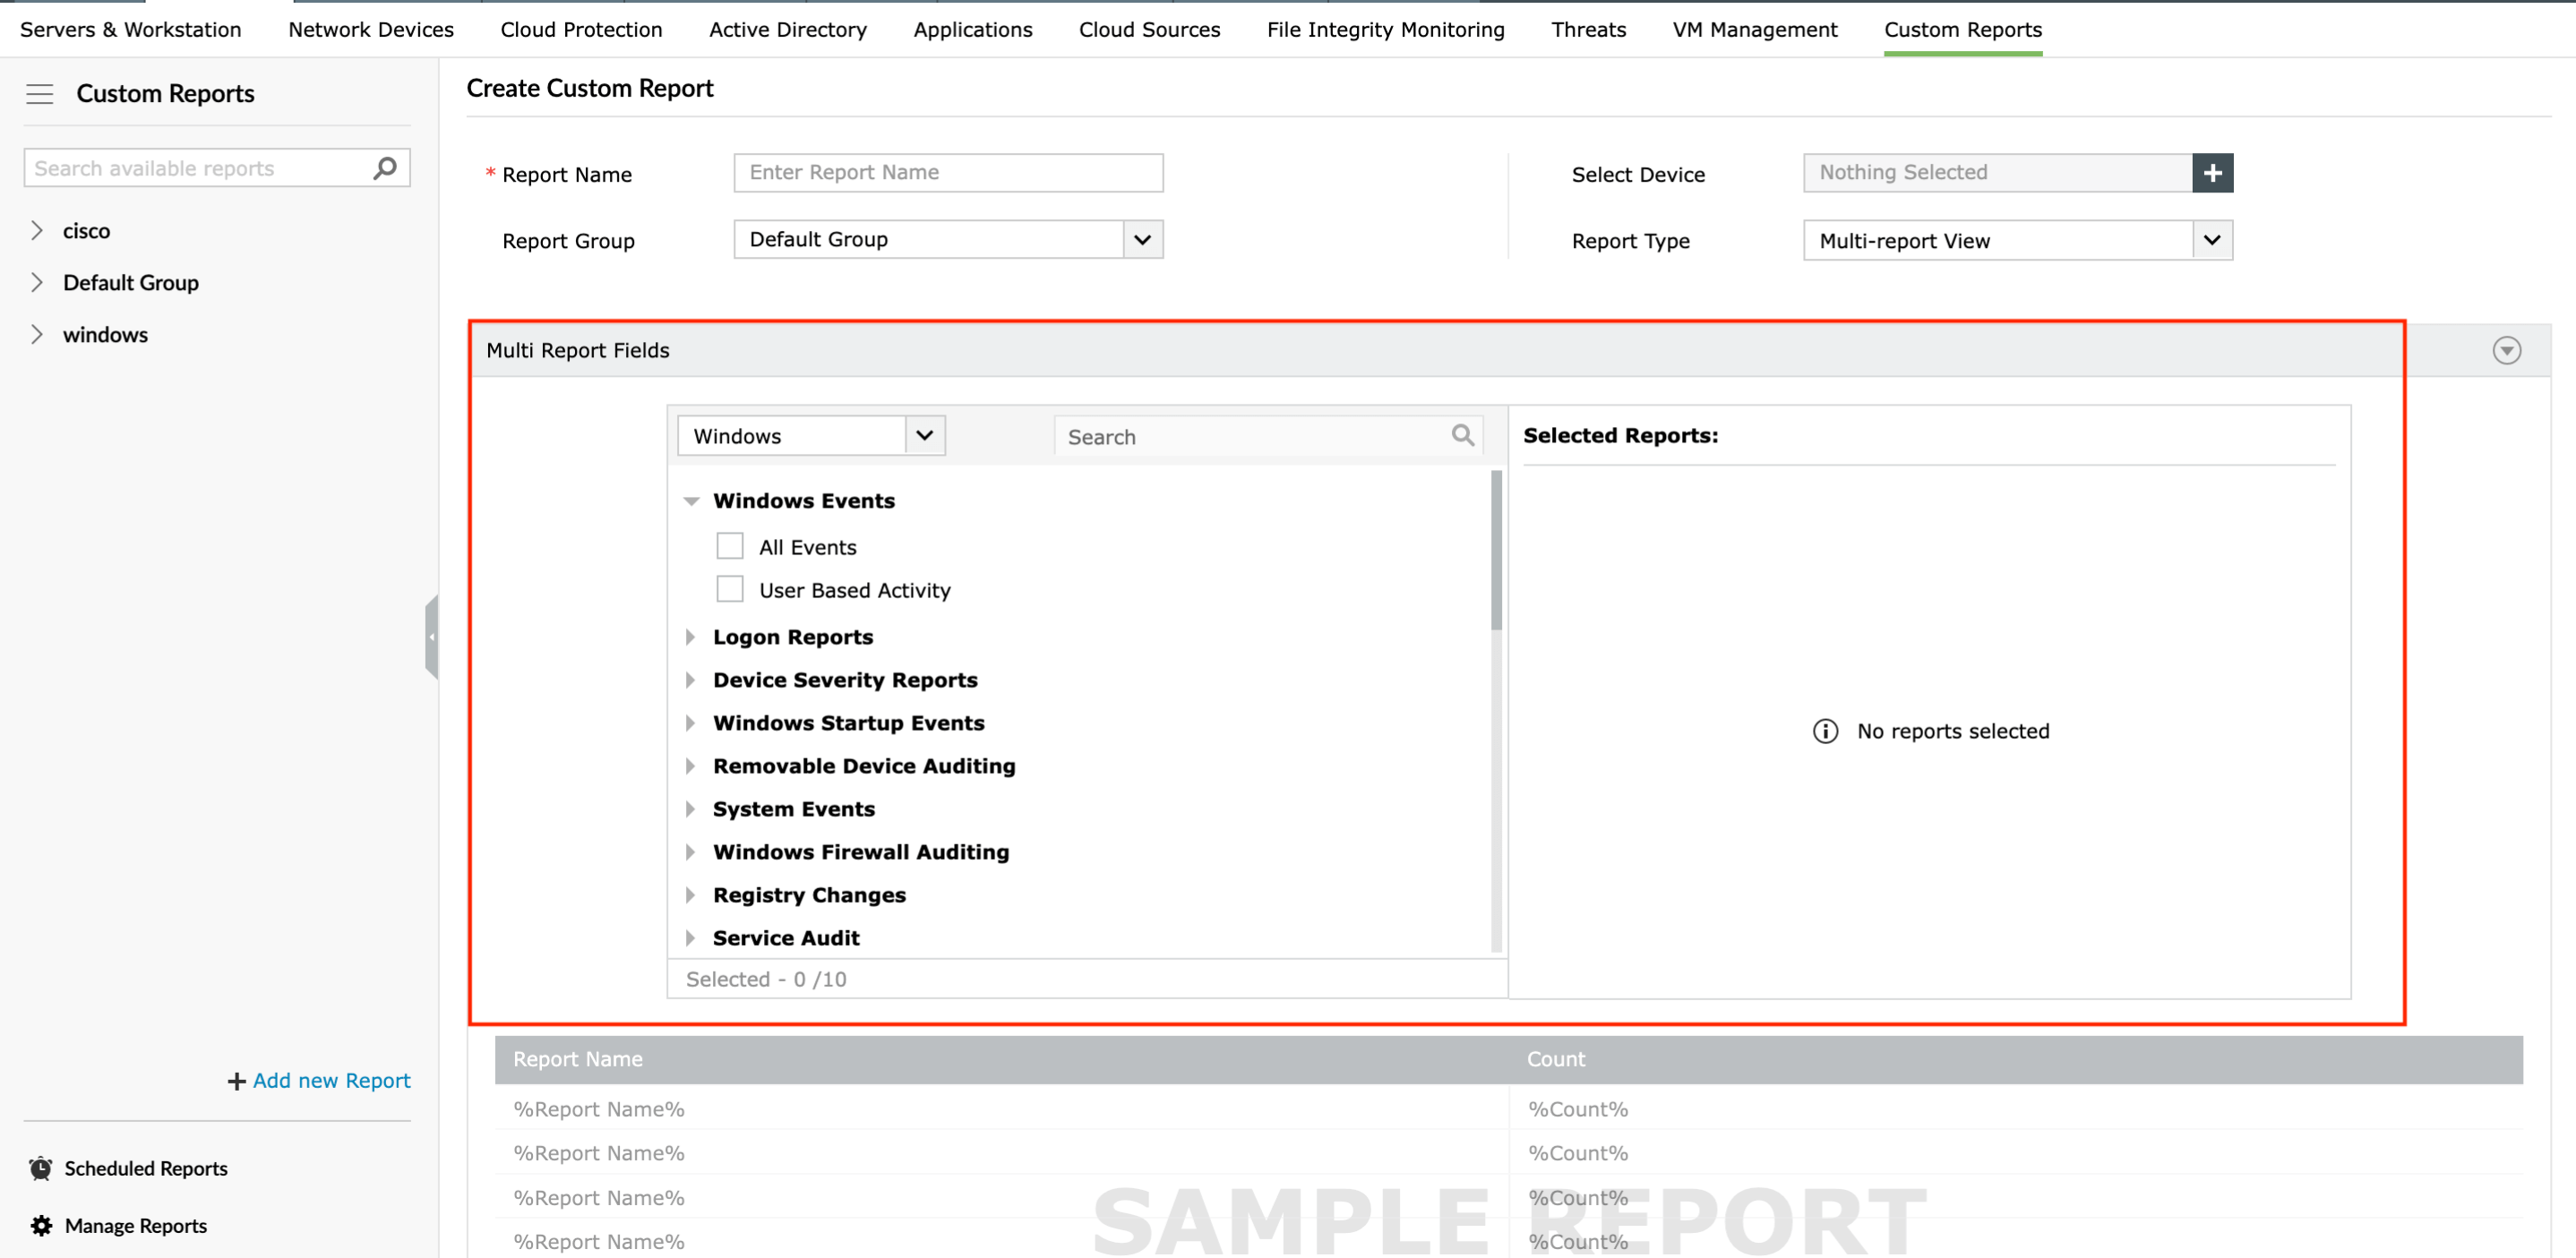2576x1258 pixels.
Task: Check the All Events checkbox
Action: 729,546
